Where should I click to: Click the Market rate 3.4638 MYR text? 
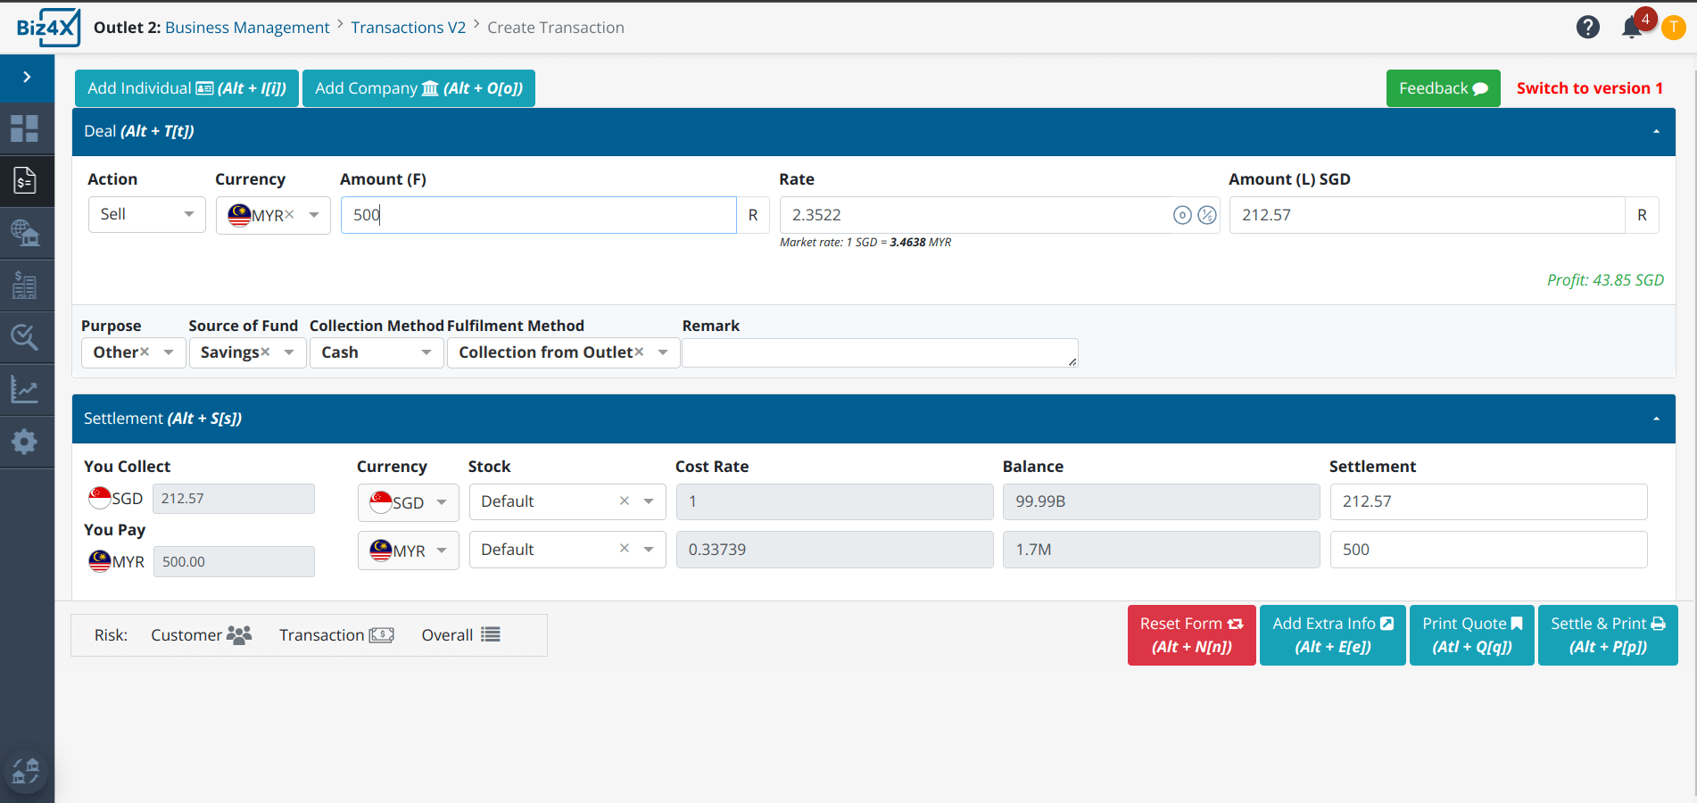pyautogui.click(x=865, y=243)
